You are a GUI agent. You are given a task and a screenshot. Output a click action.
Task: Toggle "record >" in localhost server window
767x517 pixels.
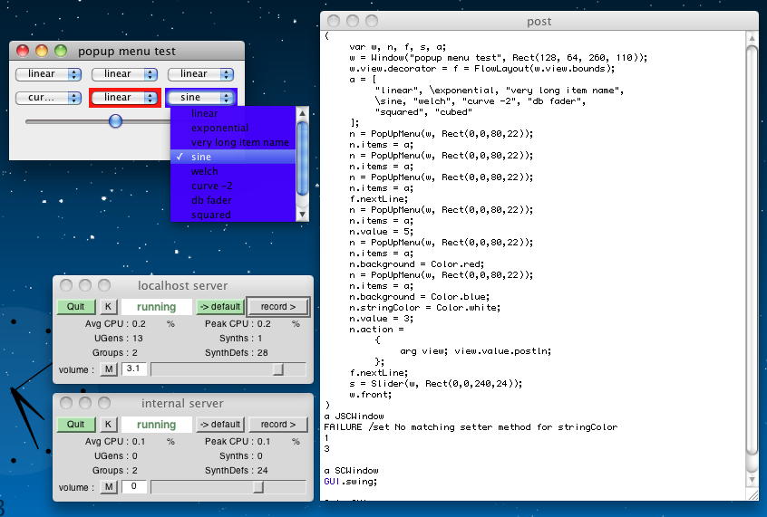[x=278, y=307]
